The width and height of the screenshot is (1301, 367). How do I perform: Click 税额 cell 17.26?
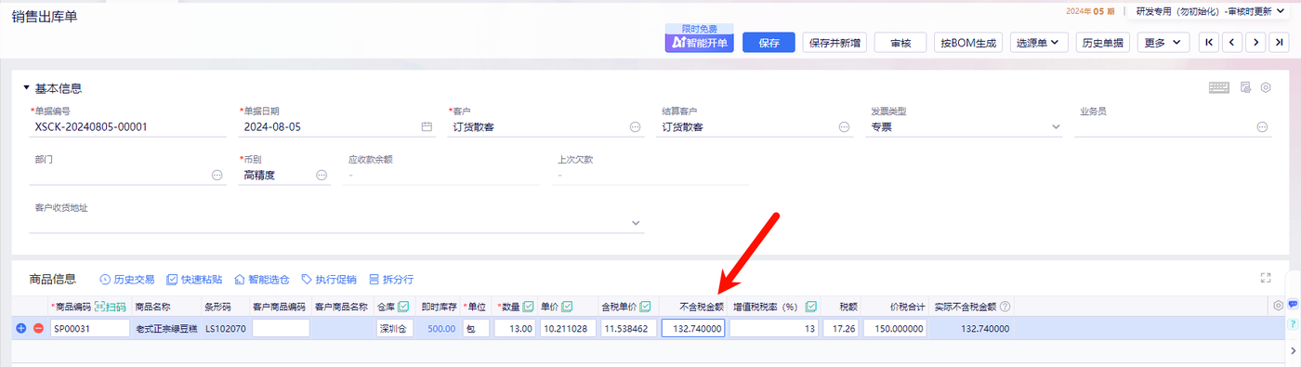coord(842,328)
